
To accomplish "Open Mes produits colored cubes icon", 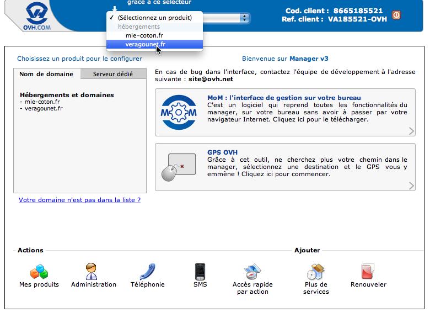I will [39, 271].
